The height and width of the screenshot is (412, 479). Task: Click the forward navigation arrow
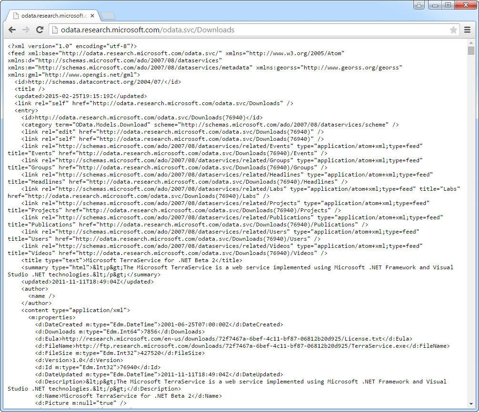click(x=26, y=30)
